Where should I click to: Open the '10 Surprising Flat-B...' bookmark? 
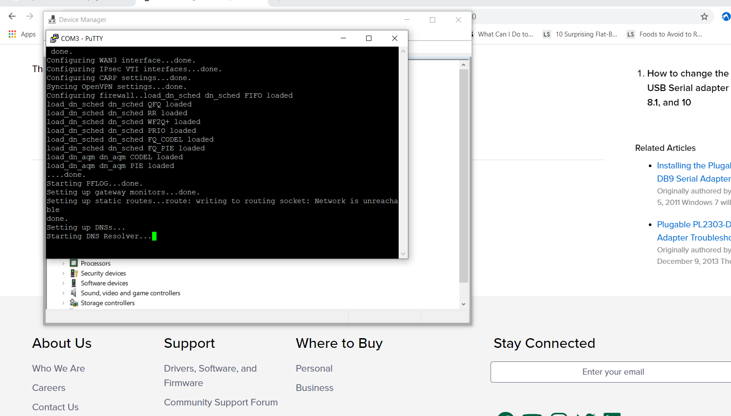pyautogui.click(x=586, y=34)
